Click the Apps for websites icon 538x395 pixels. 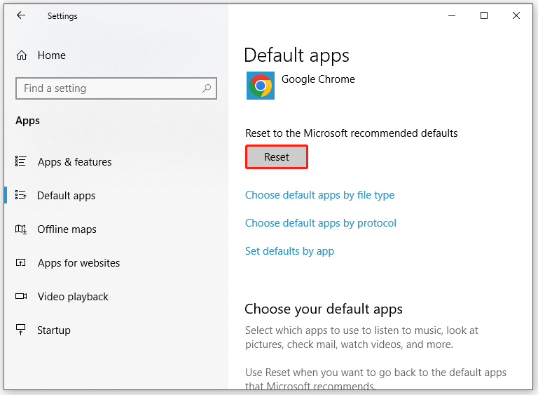(21, 263)
